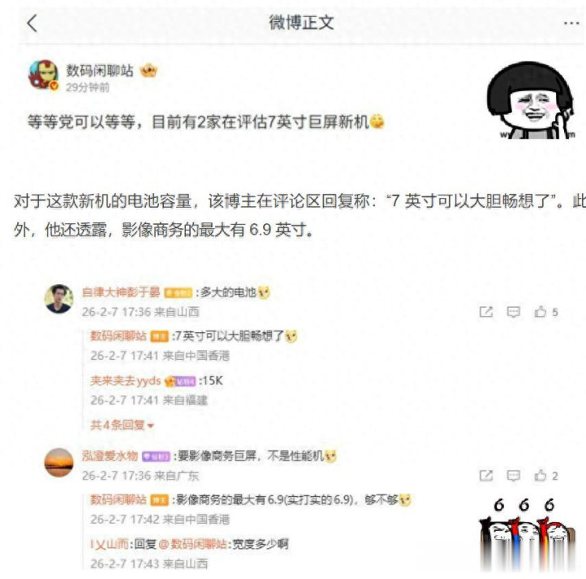
Task: Open the mushroom-head meme sticker image
Action: (531, 100)
